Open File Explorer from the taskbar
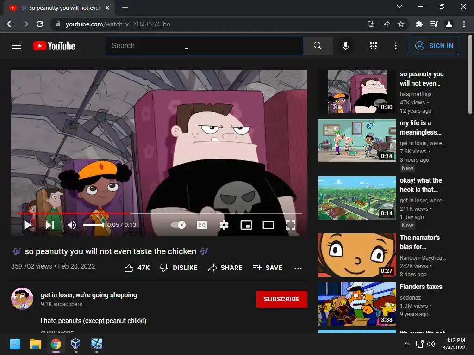The image size is (474, 355). [35, 344]
